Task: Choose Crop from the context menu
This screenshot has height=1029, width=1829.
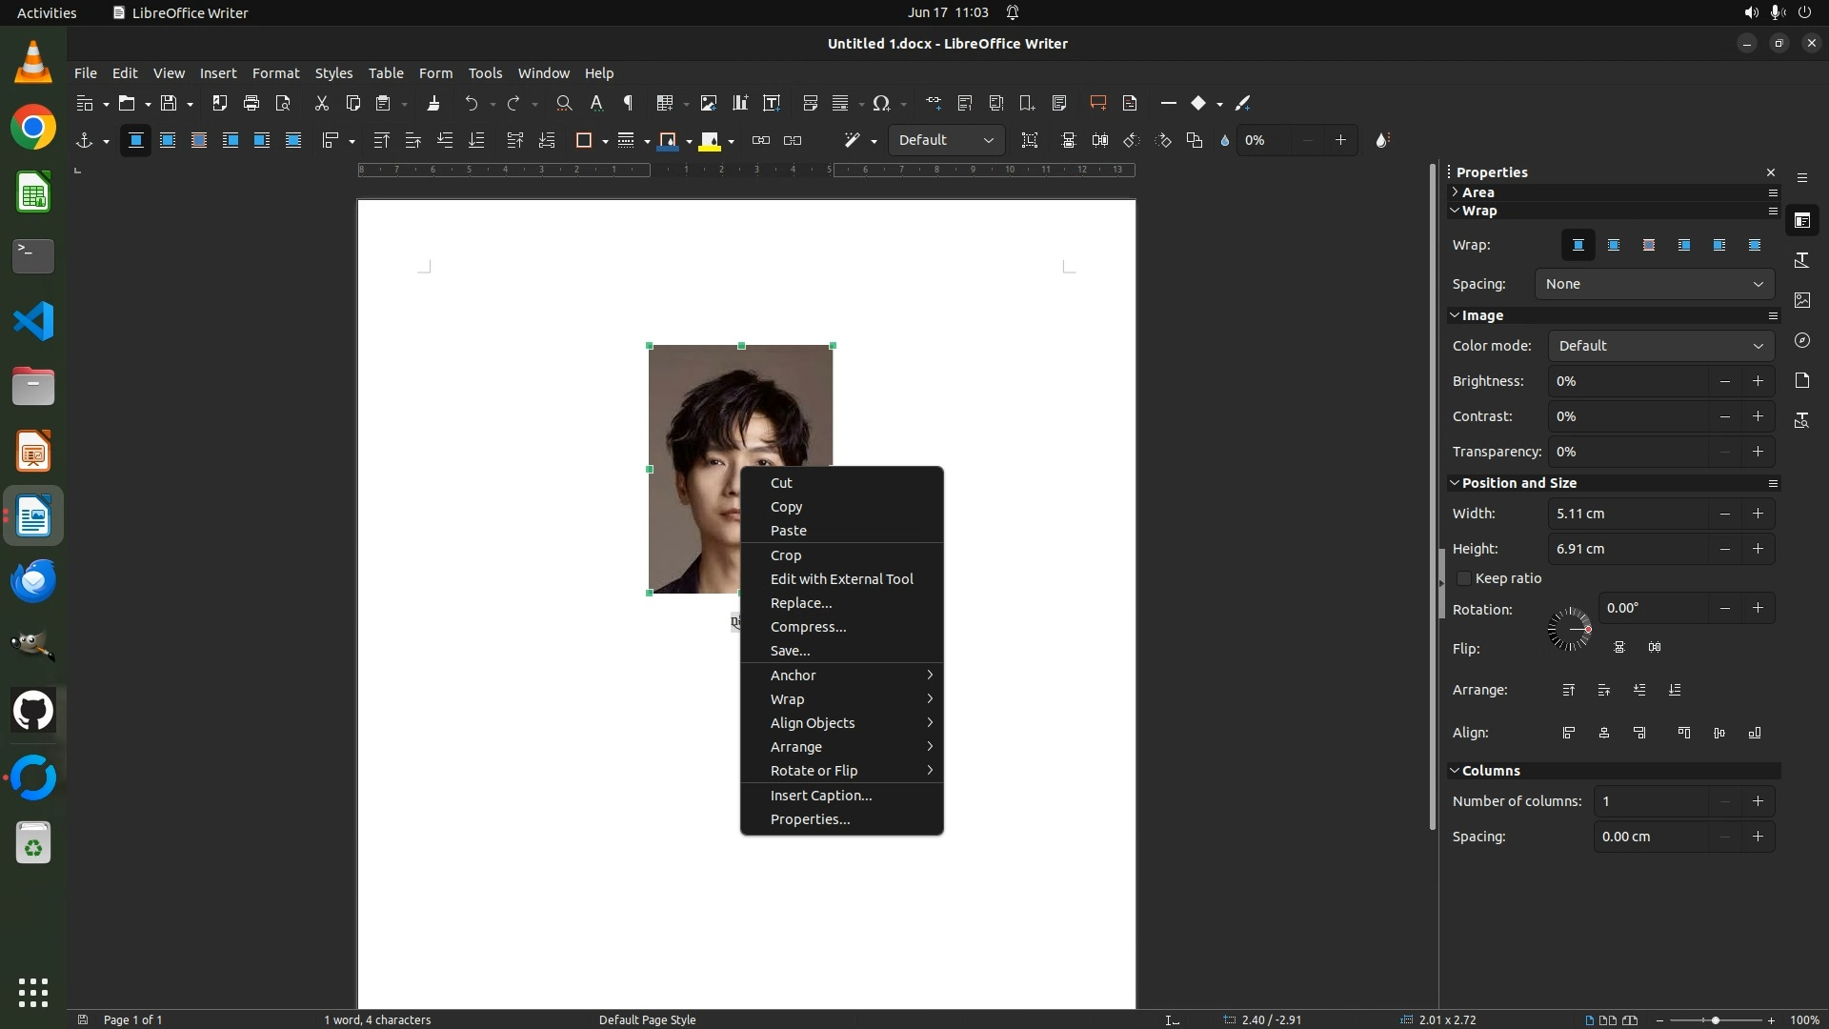Action: (x=786, y=555)
